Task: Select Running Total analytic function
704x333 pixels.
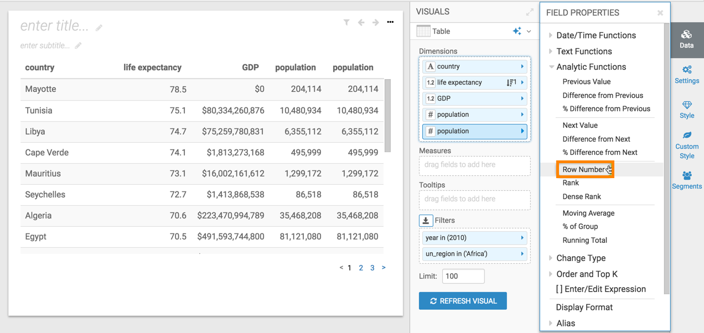Action: coord(584,240)
